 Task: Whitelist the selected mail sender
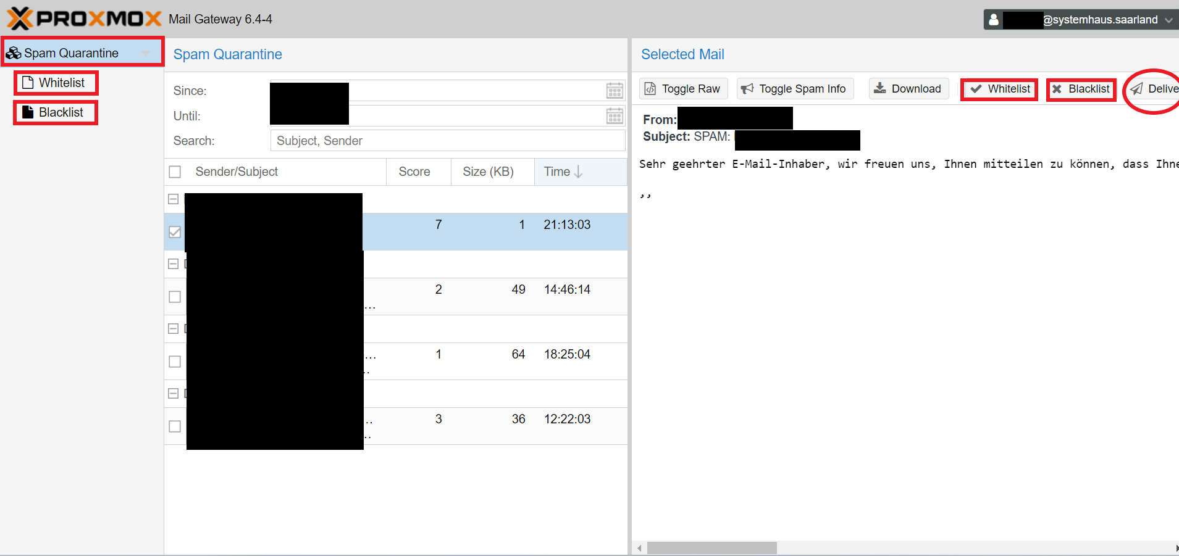click(1000, 89)
